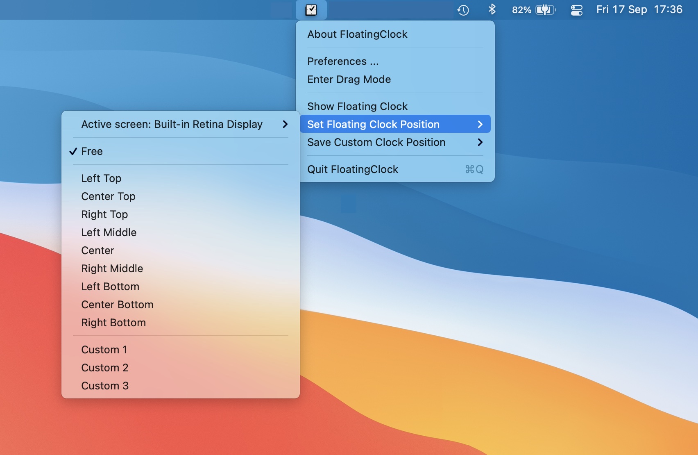
Task: Click the FloatingClock menu bar icon
Action: pyautogui.click(x=312, y=9)
